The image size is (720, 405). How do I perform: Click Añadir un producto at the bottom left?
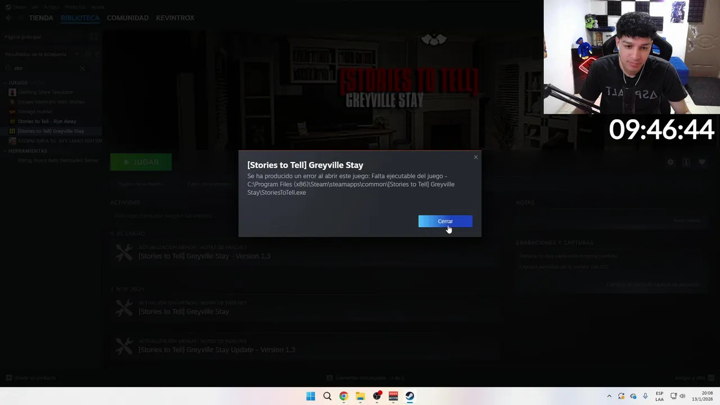[31, 378]
